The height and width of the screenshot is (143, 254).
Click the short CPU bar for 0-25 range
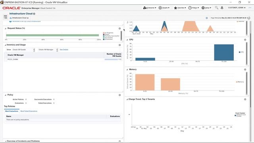(145, 59)
